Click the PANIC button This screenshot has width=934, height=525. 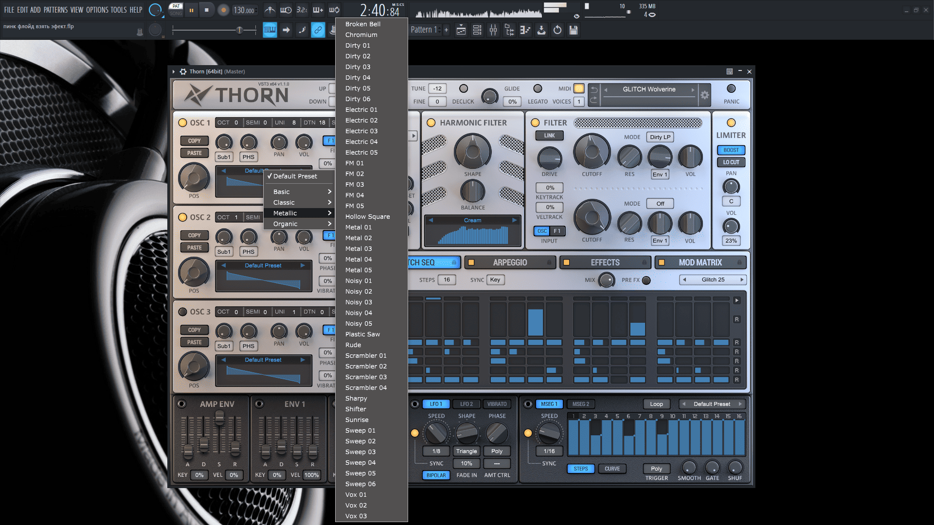[x=731, y=88]
